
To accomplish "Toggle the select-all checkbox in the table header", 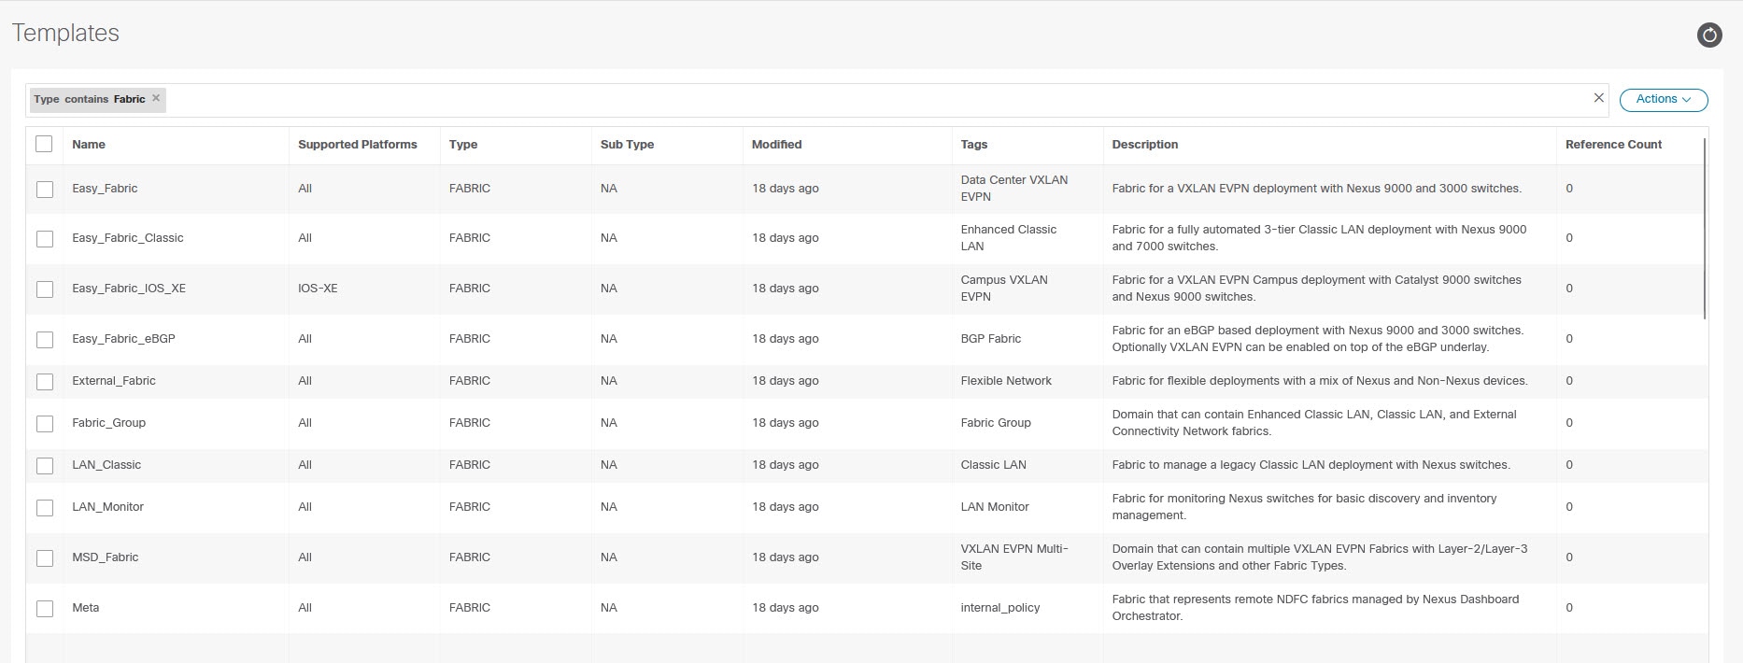I will [44, 144].
